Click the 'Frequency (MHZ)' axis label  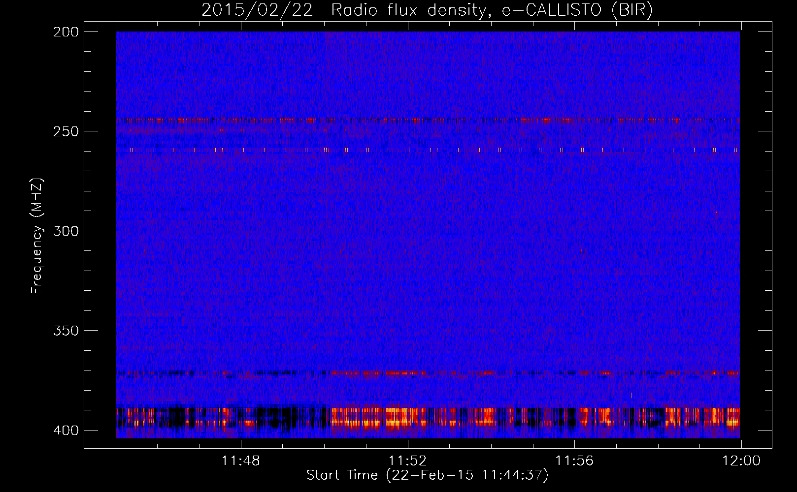click(x=37, y=236)
